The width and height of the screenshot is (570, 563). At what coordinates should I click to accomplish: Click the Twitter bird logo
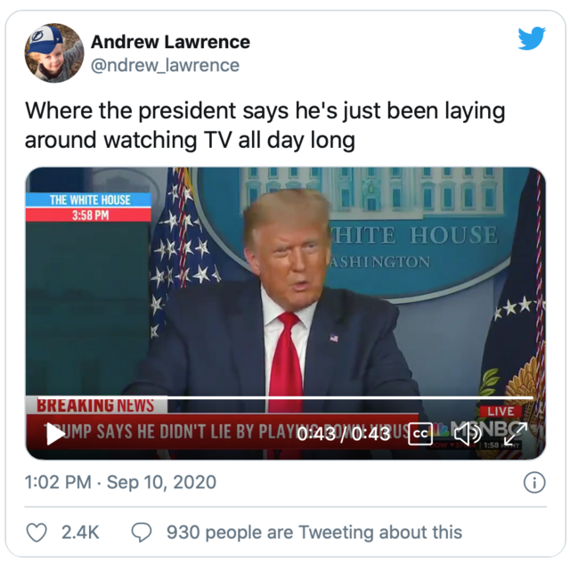point(532,37)
